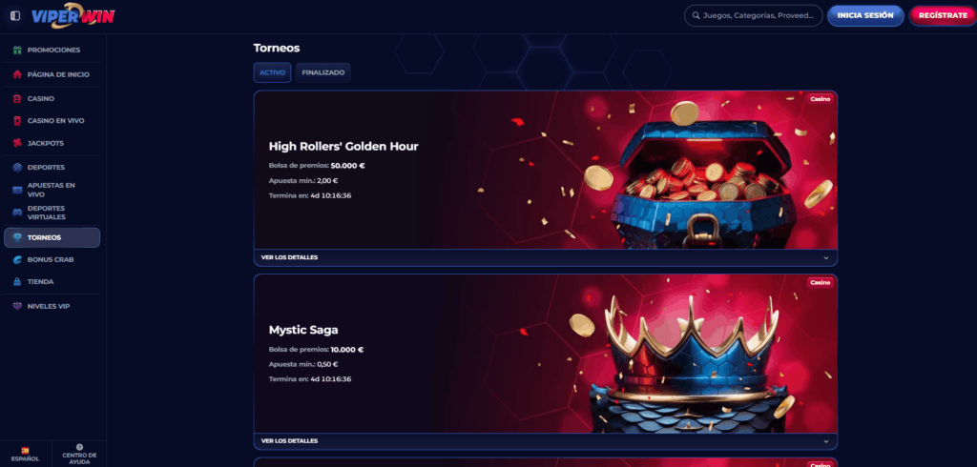Open Jackpots section icon
Image resolution: width=977 pixels, height=467 pixels.
pyautogui.click(x=17, y=143)
